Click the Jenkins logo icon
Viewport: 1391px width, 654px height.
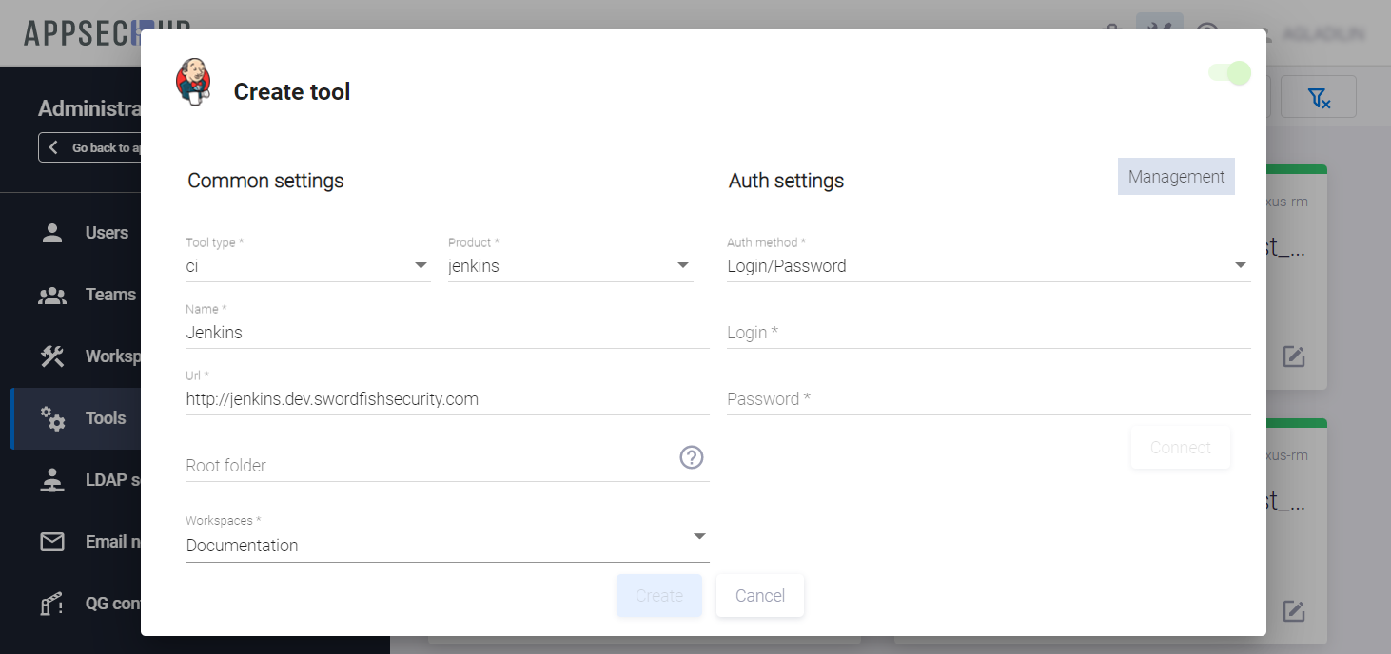point(193,81)
